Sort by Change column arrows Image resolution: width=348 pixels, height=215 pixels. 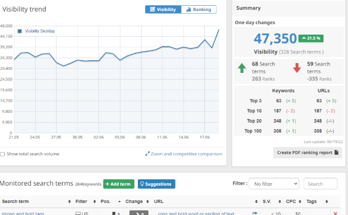pos(148,201)
